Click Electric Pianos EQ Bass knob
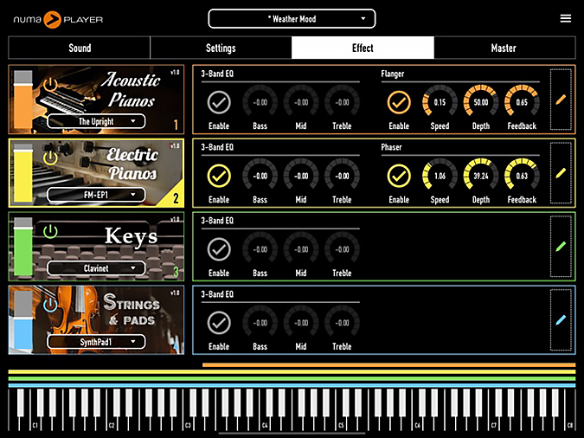The image size is (584, 438). (x=260, y=176)
